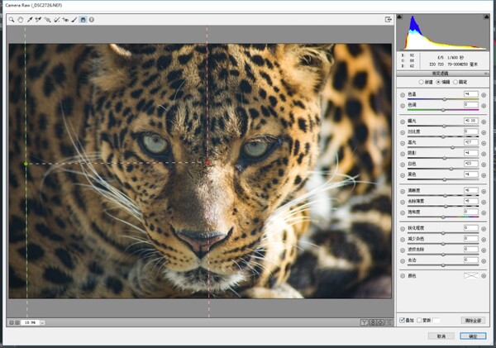Click the 阴影 shadows value field
The height and width of the screenshot is (348, 496).
tap(471, 153)
